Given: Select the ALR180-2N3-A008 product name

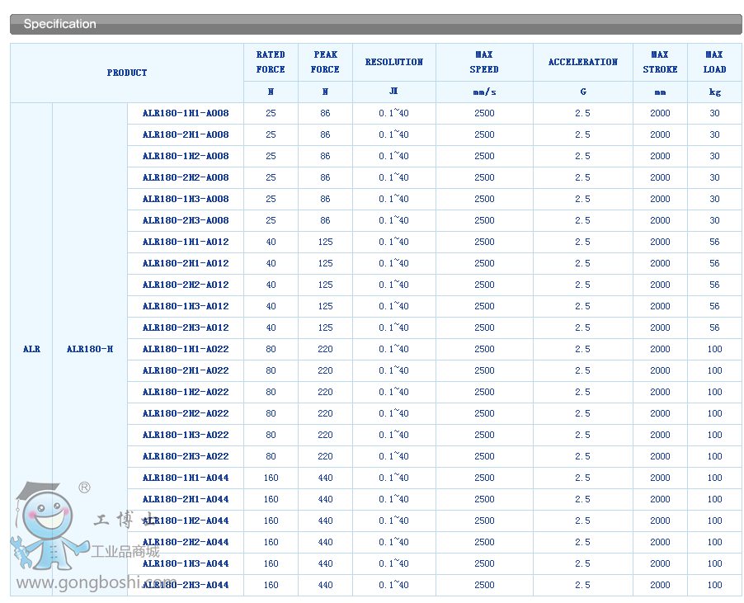Looking at the screenshot, I should (x=186, y=220).
